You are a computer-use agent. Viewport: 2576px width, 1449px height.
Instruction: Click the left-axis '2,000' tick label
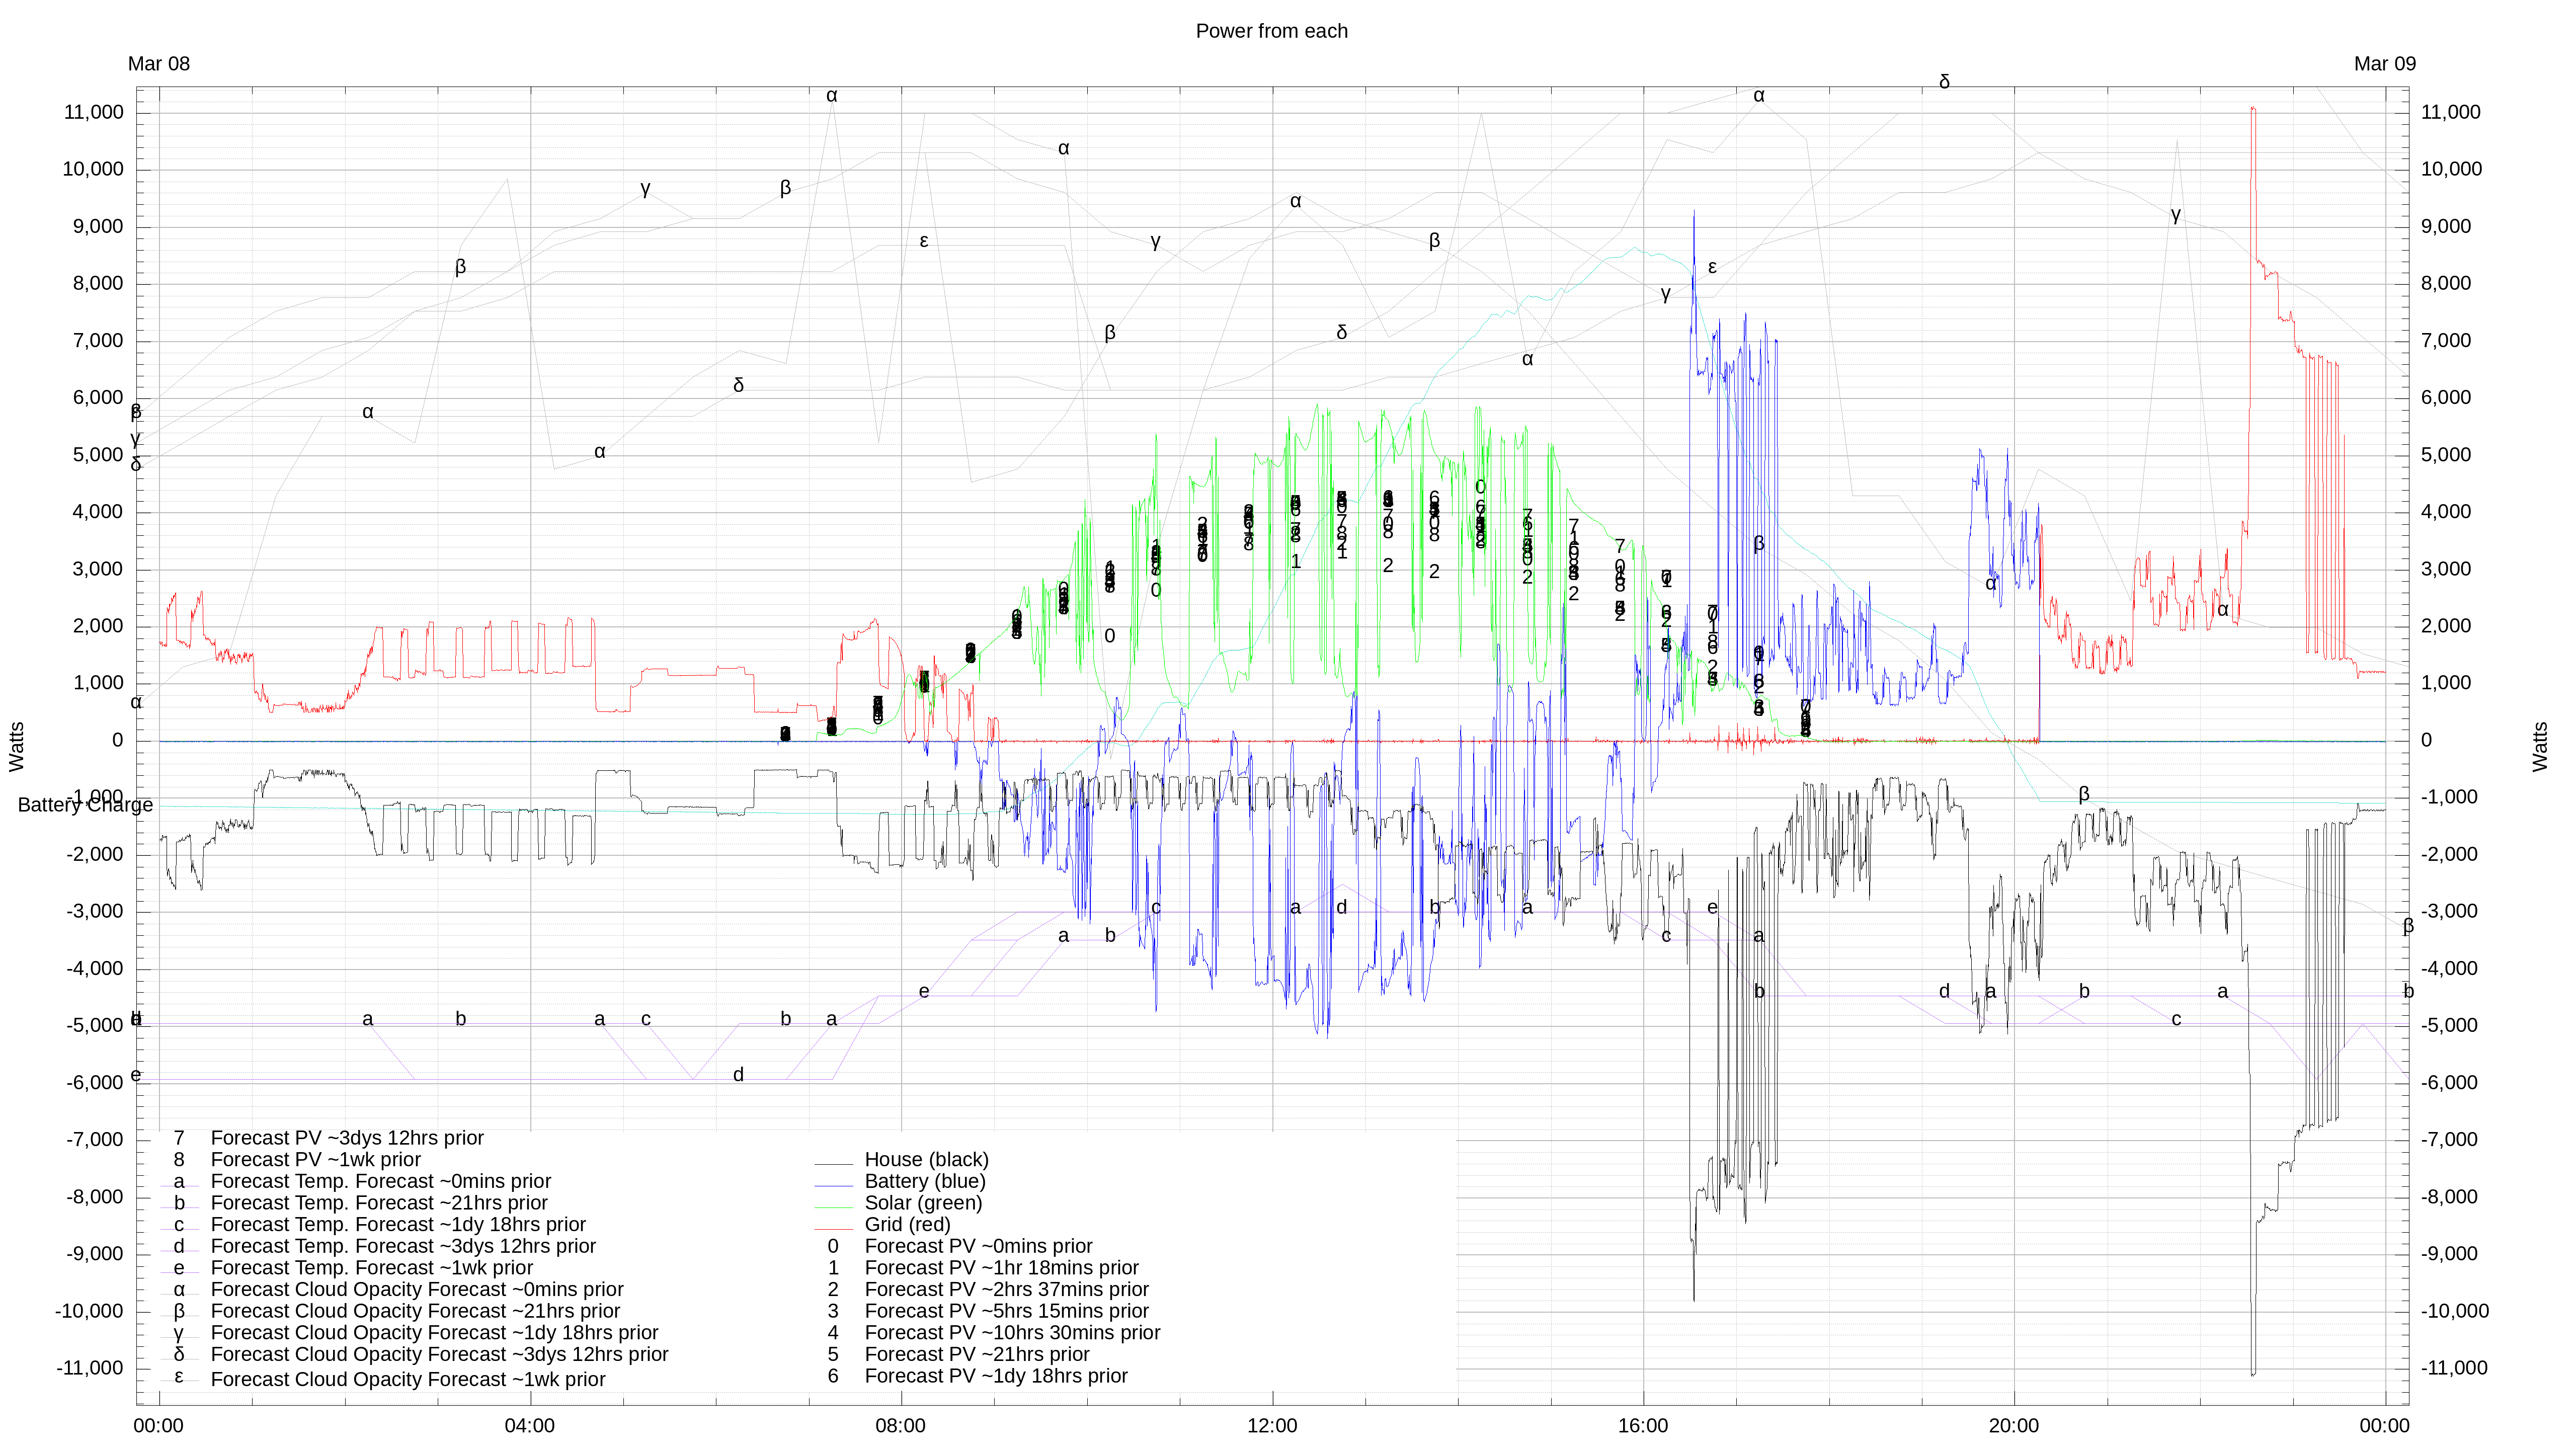coord(98,626)
